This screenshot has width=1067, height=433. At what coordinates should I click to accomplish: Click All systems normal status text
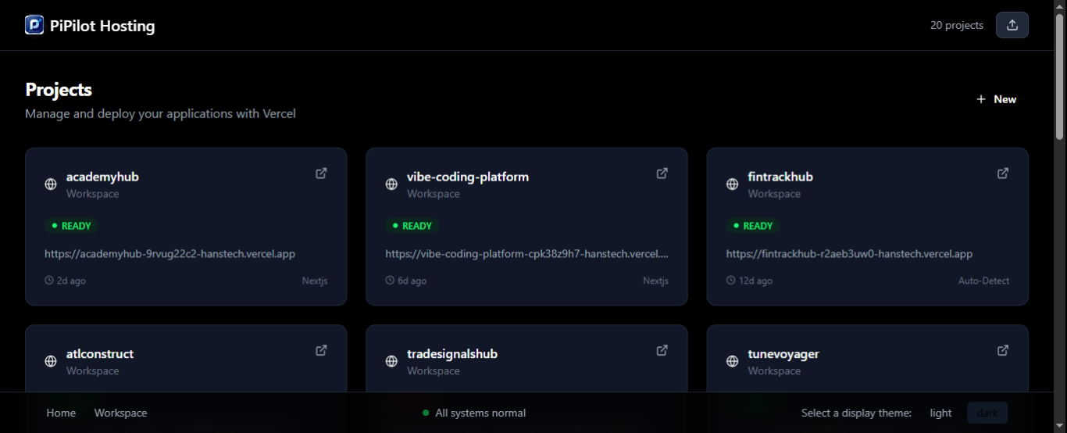480,413
